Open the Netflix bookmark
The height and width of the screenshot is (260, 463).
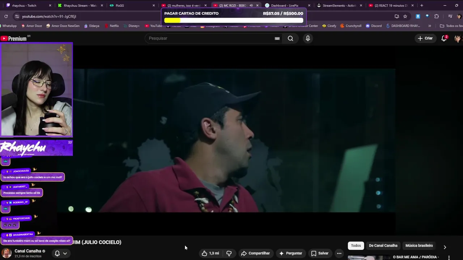pyautogui.click(x=112, y=26)
